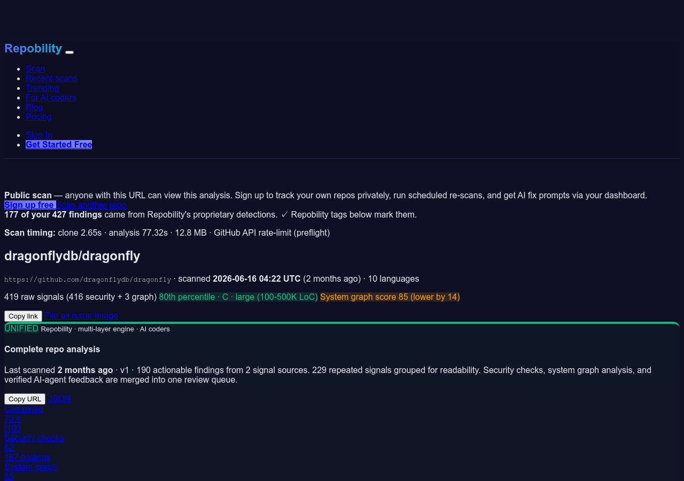Click the Sign In link
684x481 pixels.
pyautogui.click(x=39, y=135)
